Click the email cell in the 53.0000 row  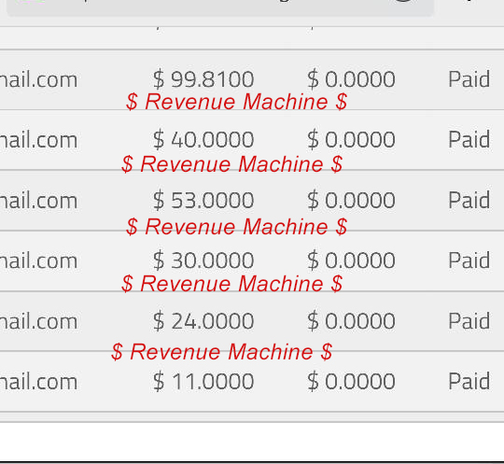click(38, 200)
